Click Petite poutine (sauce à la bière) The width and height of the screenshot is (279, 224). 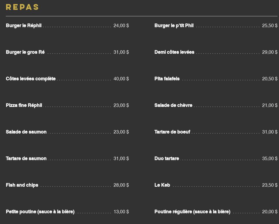click(40, 212)
